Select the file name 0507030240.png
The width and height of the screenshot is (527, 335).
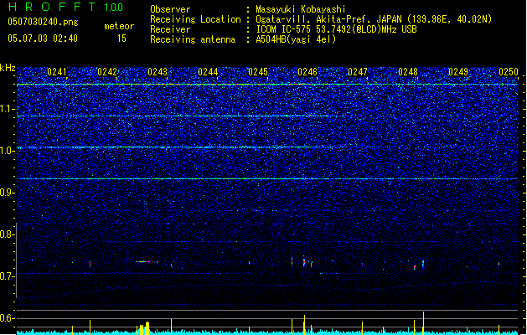pyautogui.click(x=43, y=22)
